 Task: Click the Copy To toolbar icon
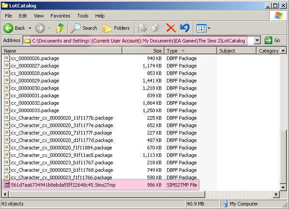point(157,28)
